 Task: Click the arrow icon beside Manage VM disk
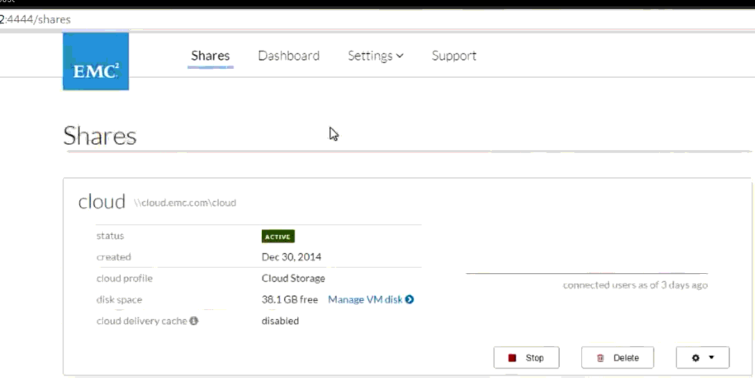[409, 300]
